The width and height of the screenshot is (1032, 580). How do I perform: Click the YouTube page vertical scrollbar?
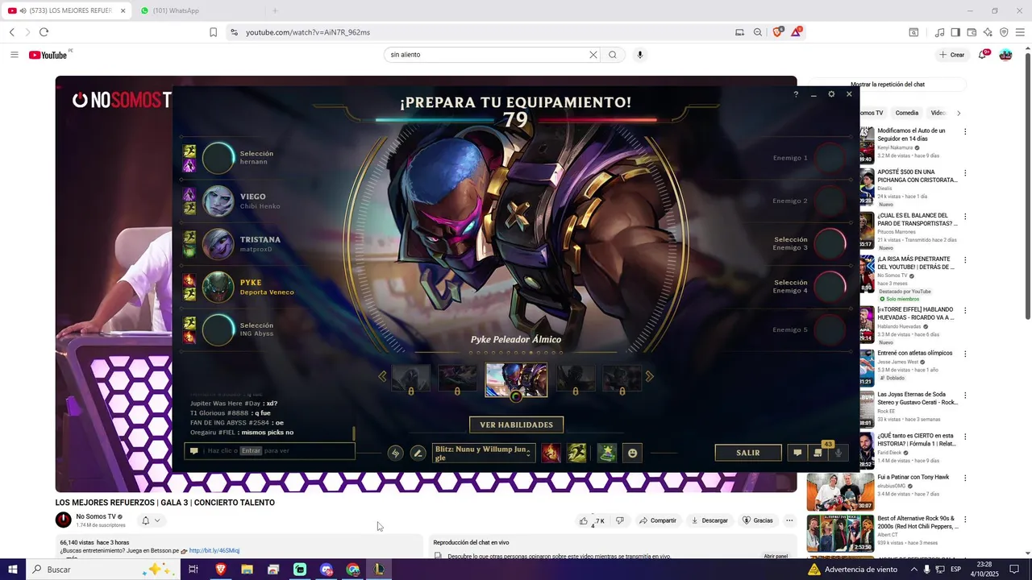(1027, 185)
